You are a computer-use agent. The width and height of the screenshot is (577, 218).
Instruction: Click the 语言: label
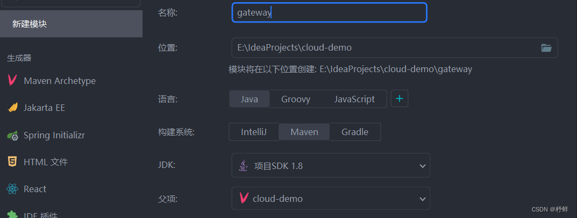pos(168,99)
